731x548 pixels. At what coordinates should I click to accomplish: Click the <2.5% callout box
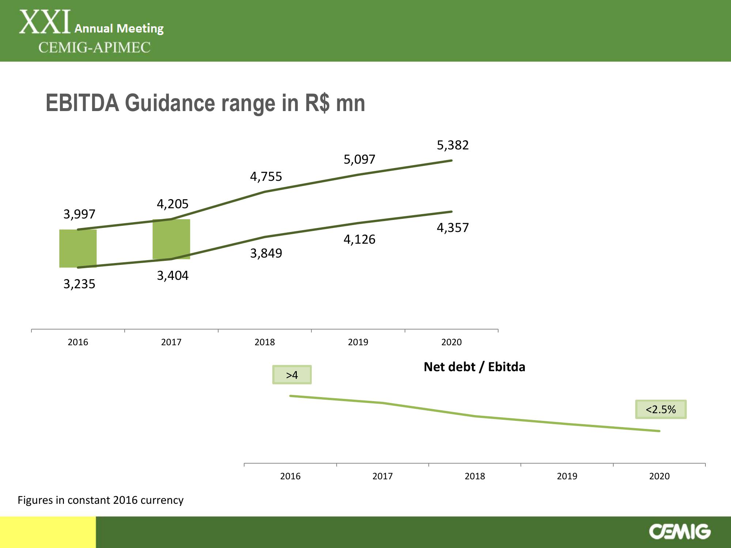pos(661,410)
